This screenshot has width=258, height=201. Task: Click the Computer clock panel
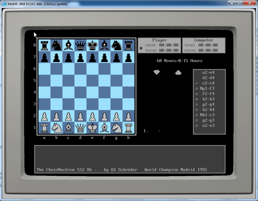click(204, 46)
